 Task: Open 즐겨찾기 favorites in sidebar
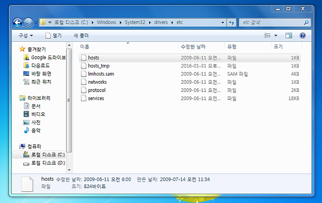coord(36,49)
